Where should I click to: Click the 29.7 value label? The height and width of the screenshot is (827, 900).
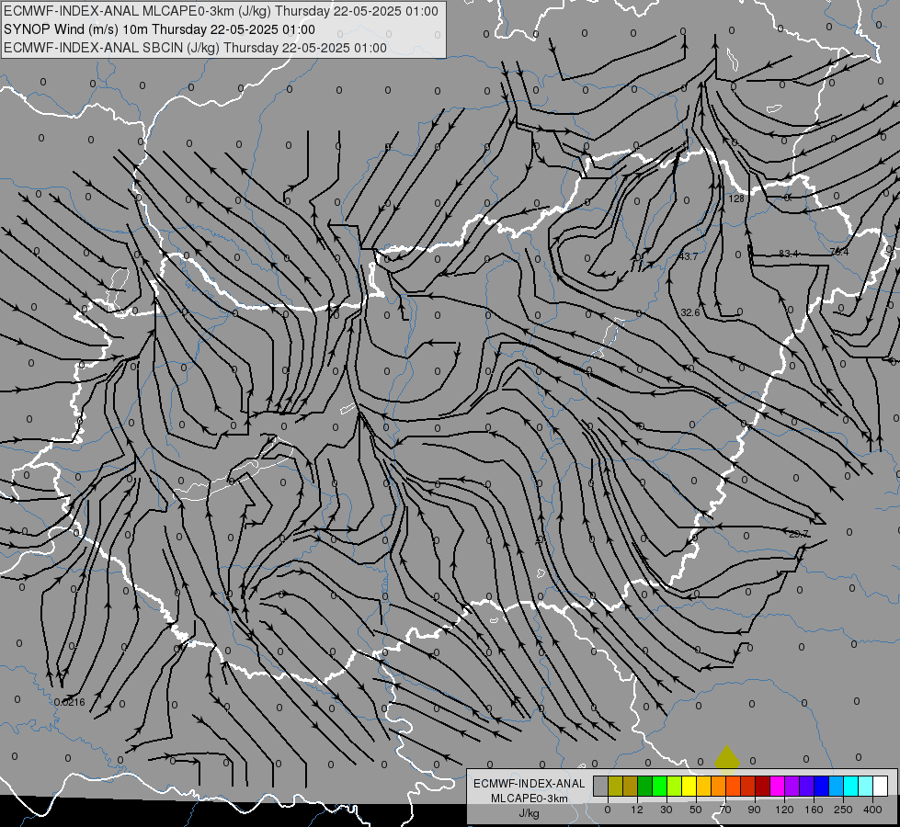pyautogui.click(x=798, y=534)
